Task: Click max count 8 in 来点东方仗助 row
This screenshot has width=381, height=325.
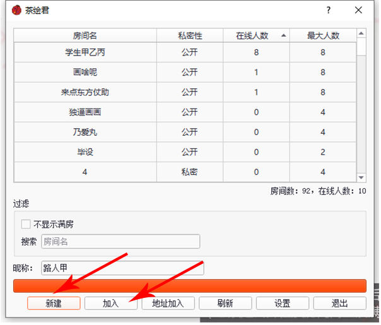Action: point(323,92)
